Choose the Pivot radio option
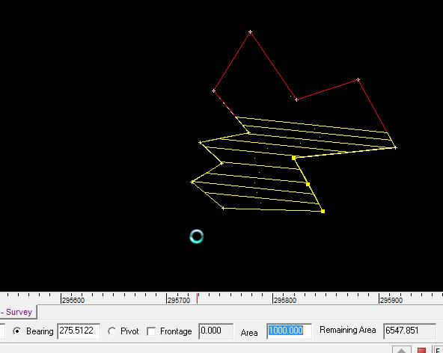 [x=112, y=331]
